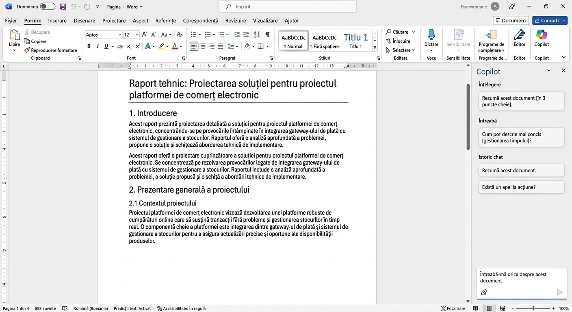Viewport: 572px width, 312px height.
Task: Switch to the Vizualizare tab
Action: pyautogui.click(x=265, y=20)
